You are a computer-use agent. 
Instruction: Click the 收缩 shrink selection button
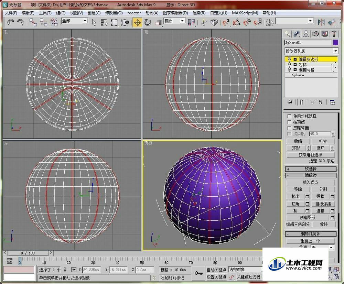[298, 141]
